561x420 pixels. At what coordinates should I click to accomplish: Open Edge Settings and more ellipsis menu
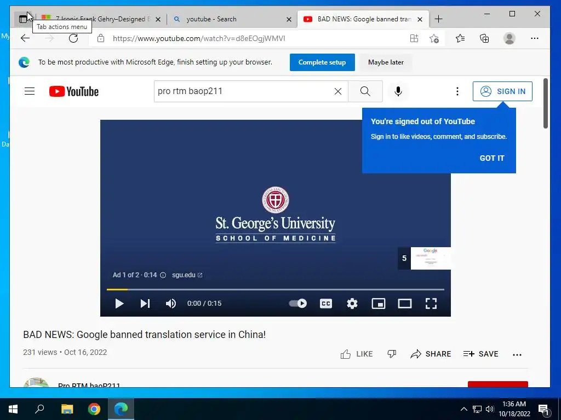(535, 38)
